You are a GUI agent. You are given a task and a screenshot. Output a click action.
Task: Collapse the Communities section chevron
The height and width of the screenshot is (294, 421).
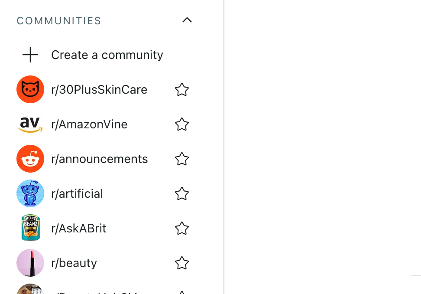coord(187,20)
